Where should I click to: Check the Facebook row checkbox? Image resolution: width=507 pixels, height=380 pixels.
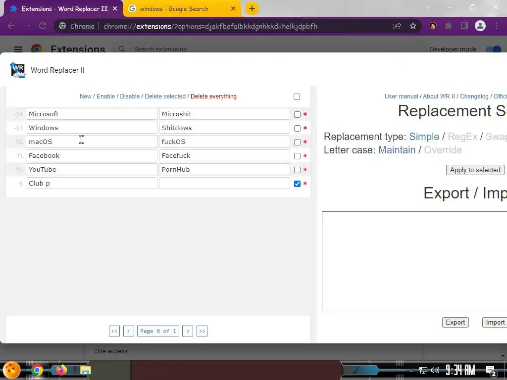coord(297,156)
